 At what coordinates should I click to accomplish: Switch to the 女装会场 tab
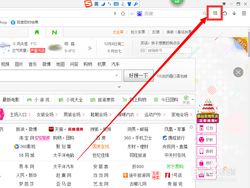(x=45, y=114)
